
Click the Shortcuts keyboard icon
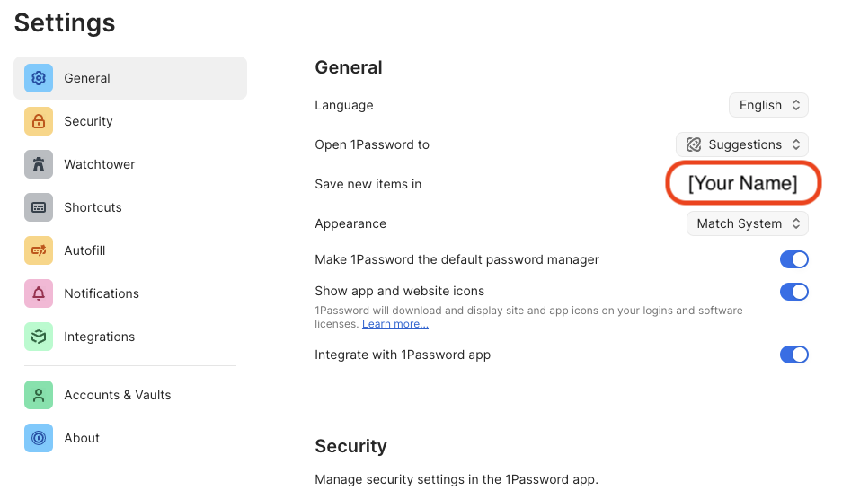(x=39, y=207)
